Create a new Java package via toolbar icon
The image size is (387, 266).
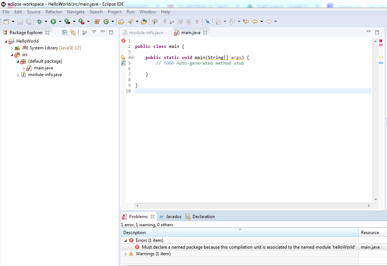pyautogui.click(x=97, y=22)
